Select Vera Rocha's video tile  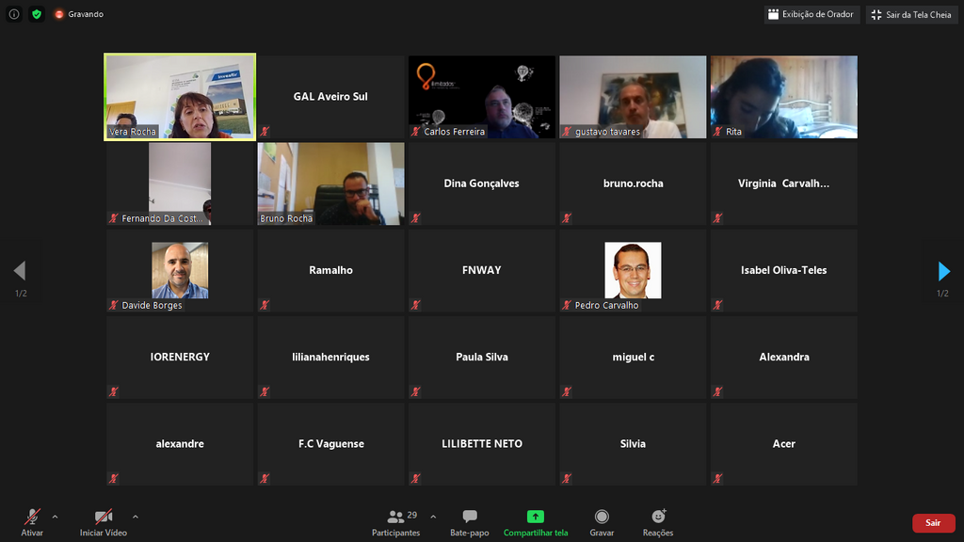[x=180, y=97]
